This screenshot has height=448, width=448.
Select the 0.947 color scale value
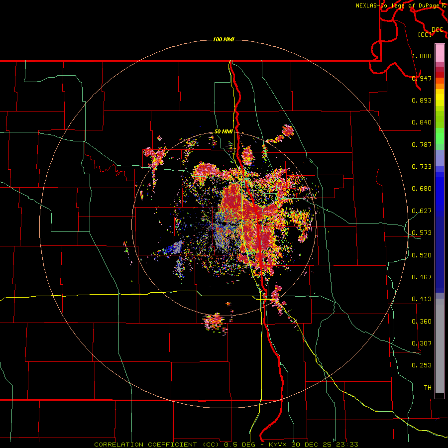422,78
